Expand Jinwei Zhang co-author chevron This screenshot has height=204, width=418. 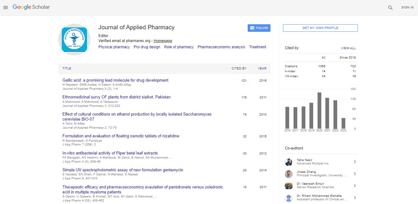[x=355, y=174]
